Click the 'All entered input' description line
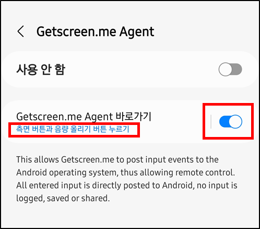 [x=127, y=185]
